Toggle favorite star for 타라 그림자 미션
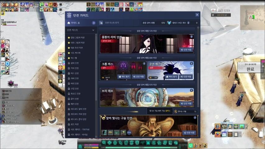The height and width of the screenshot is (149, 265). tap(69, 43)
